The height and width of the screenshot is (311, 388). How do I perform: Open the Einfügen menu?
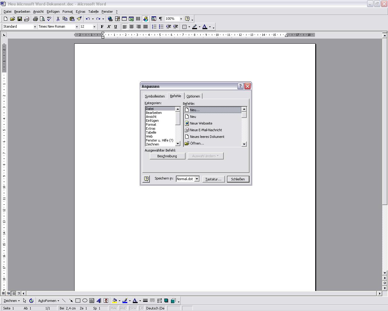[x=53, y=12]
